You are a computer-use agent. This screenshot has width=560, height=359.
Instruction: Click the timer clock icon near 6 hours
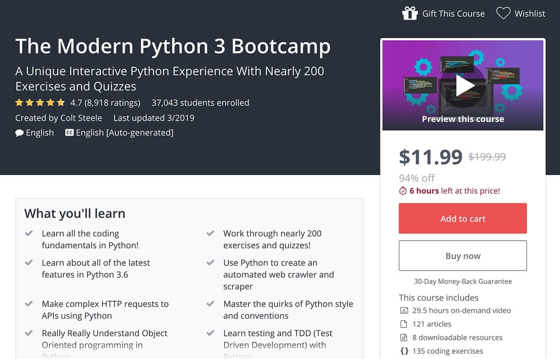(403, 191)
